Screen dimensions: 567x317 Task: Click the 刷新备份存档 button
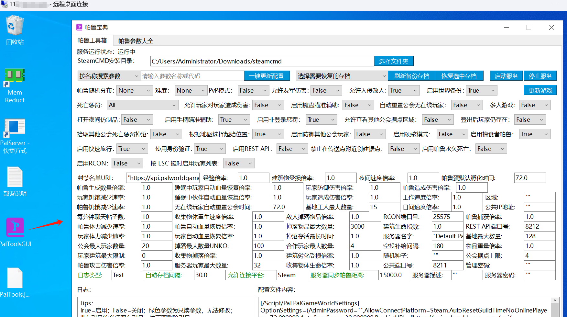(x=412, y=76)
